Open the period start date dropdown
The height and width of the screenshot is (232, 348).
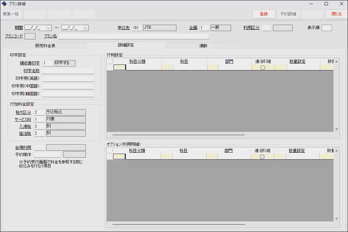[49, 28]
